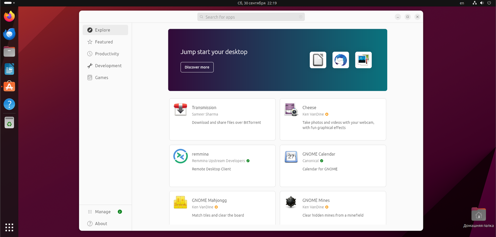
Task: Open the en keyboard layout indicator
Action: (x=462, y=3)
